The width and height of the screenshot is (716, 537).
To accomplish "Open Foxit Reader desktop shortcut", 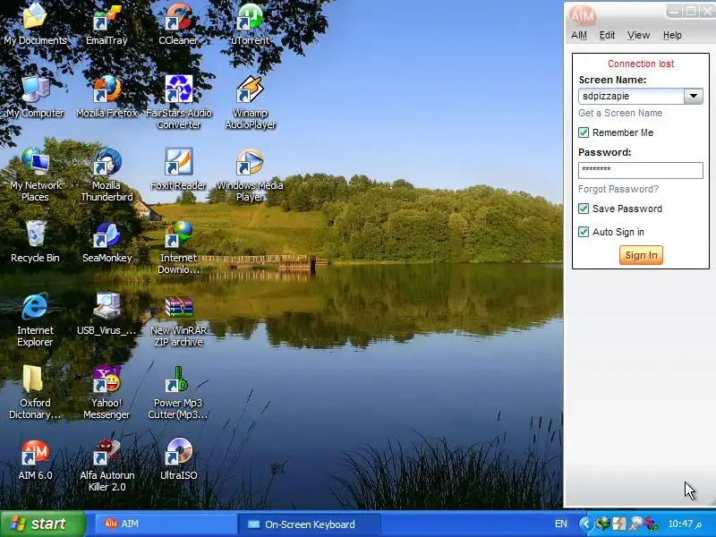I will [178, 169].
